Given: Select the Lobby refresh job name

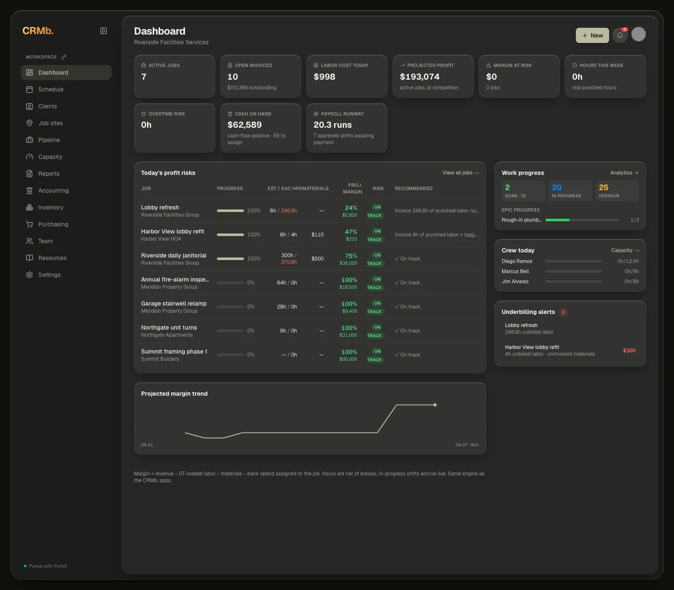Looking at the screenshot, I should [x=160, y=207].
